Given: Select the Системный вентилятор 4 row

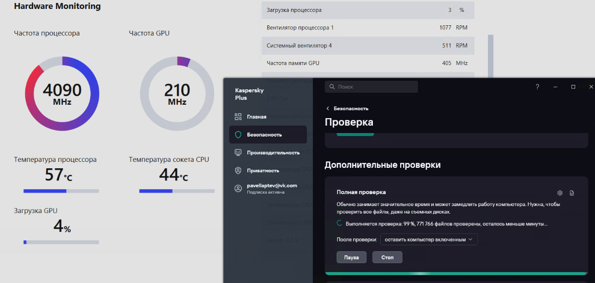Looking at the screenshot, I should coord(368,46).
